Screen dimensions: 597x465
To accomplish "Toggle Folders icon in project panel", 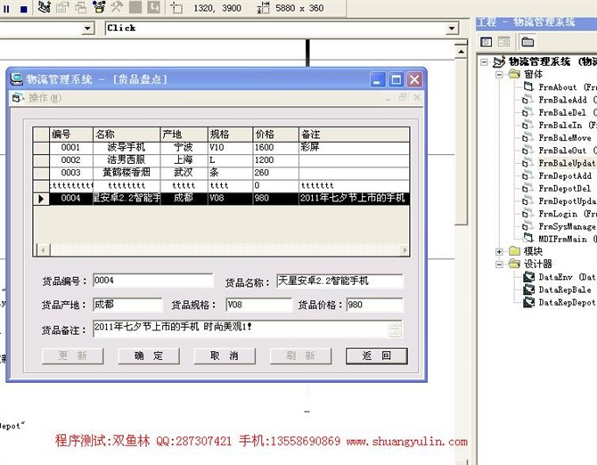I will pos(527,42).
